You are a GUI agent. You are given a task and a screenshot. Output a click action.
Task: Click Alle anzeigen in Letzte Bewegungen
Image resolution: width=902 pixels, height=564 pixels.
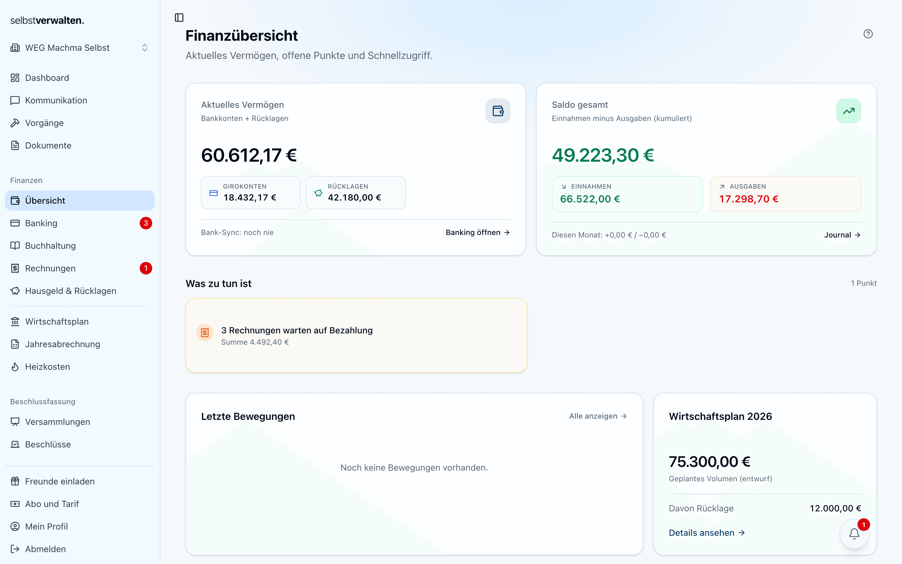(x=598, y=416)
